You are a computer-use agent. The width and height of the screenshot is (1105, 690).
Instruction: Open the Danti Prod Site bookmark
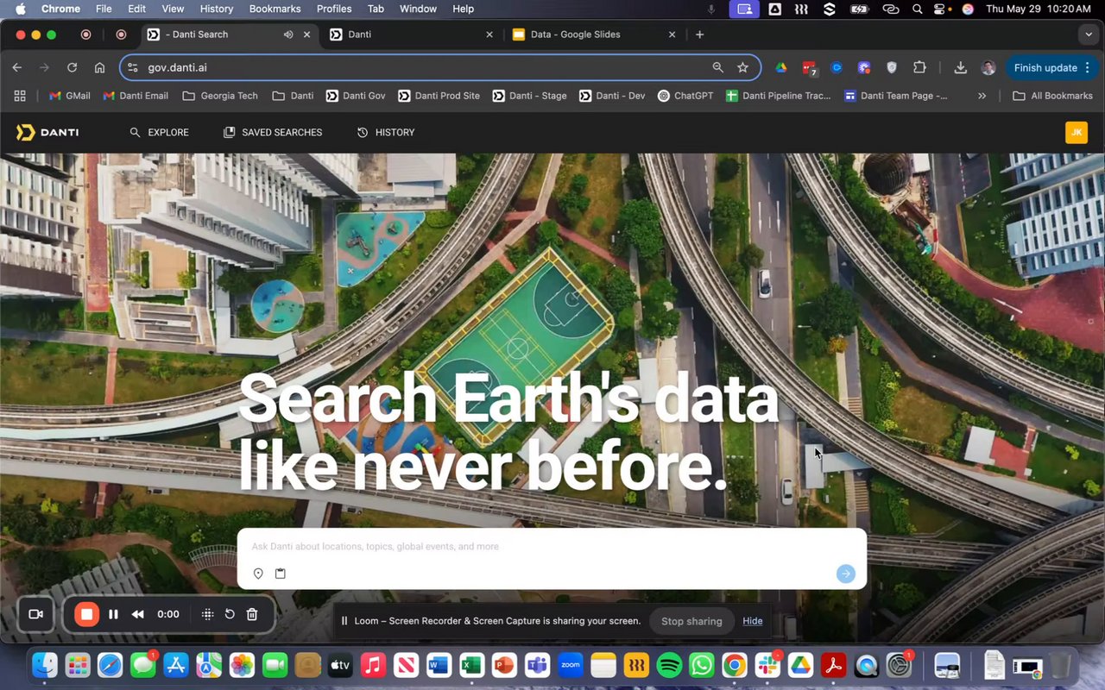pos(439,96)
